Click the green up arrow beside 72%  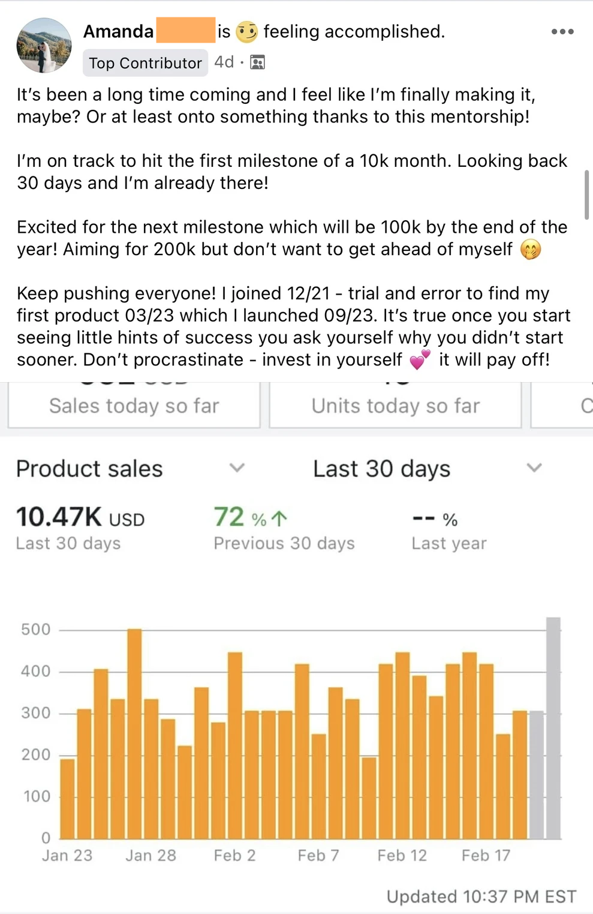tap(279, 519)
